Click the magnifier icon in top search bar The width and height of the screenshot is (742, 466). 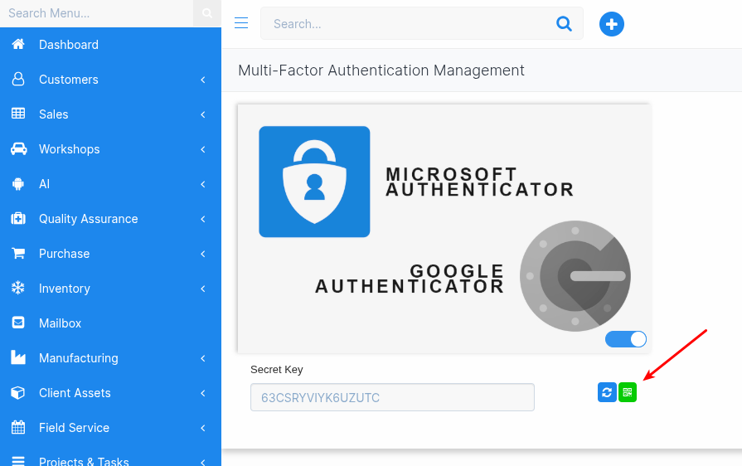point(565,24)
